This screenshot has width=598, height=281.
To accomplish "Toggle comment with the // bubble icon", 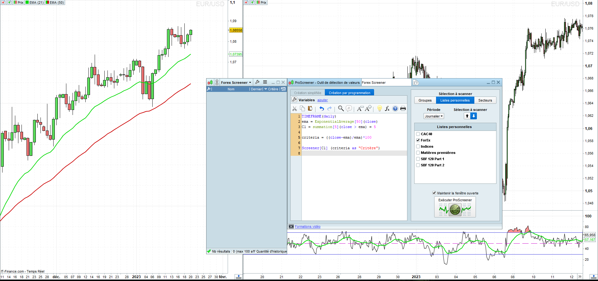I will tap(349, 108).
